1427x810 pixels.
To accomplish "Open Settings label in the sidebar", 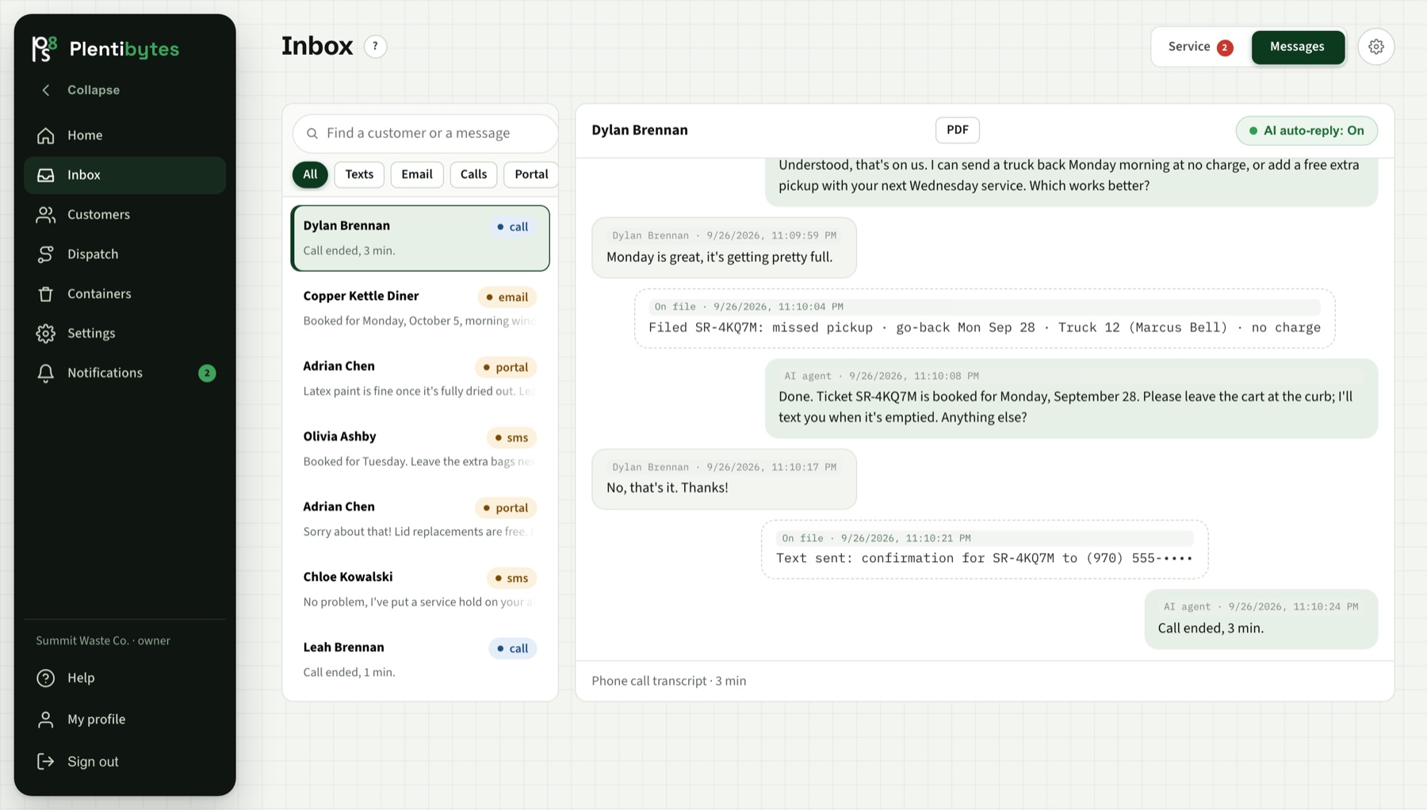I will coord(91,334).
